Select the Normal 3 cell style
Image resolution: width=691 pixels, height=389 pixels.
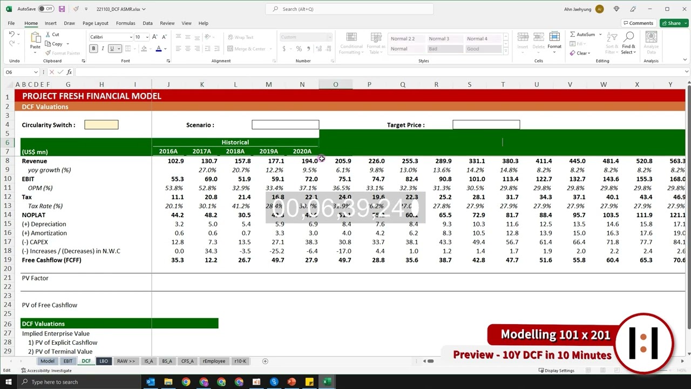(x=444, y=39)
